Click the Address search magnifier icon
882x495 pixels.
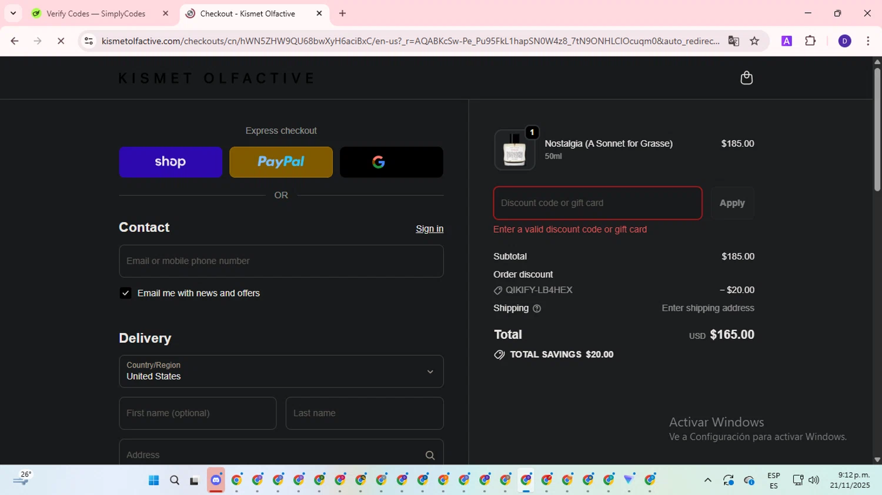(430, 455)
